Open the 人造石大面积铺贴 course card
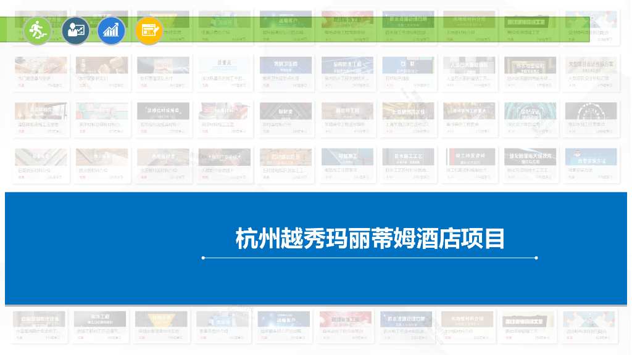632x355 pixels. point(469,73)
